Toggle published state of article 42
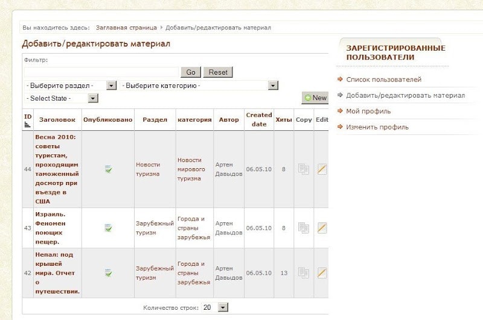 (108, 272)
